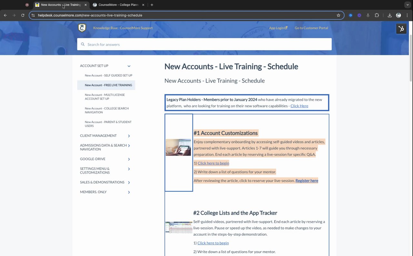413x256 pixels.
Task: Click the browser back arrow
Action: (5, 15)
